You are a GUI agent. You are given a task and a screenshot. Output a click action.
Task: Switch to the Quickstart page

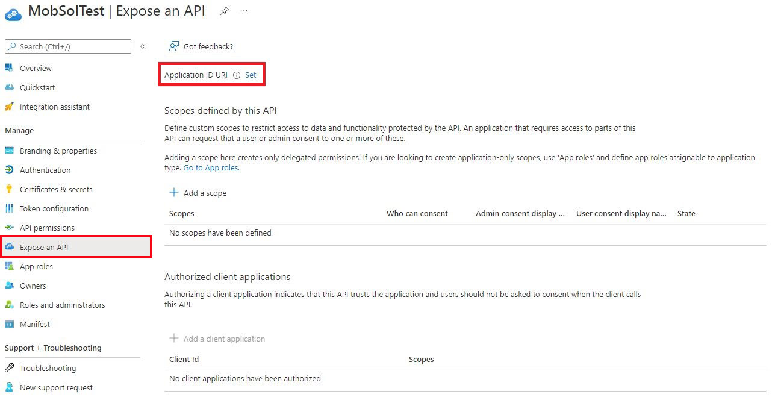click(x=37, y=87)
